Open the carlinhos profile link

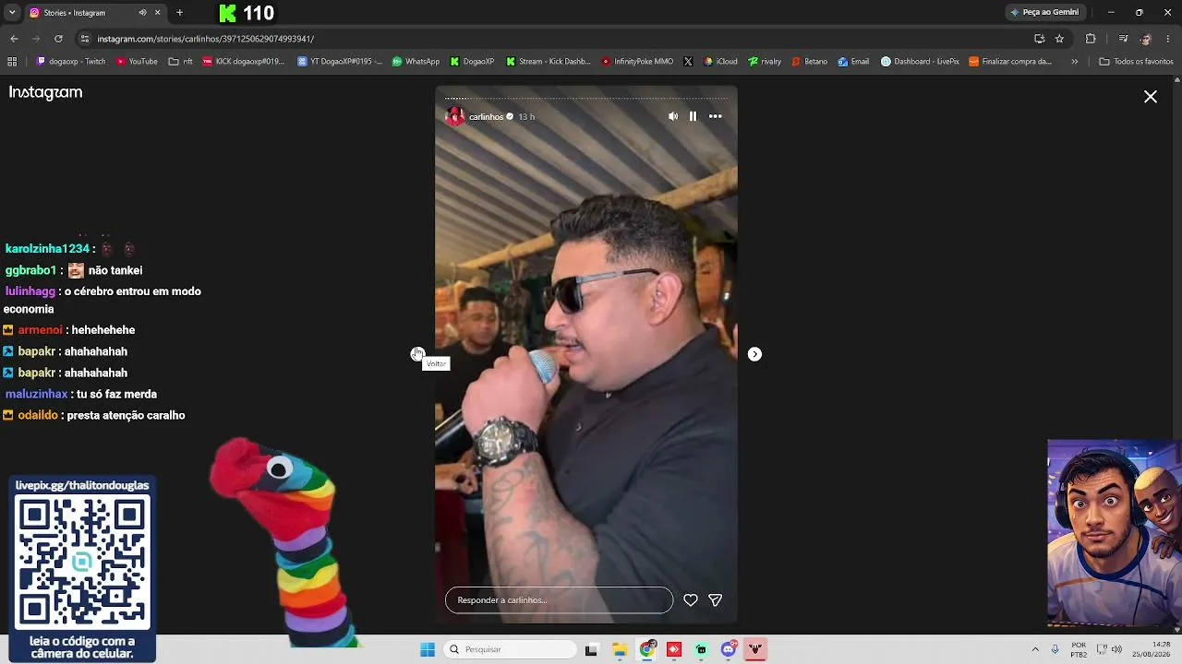pyautogui.click(x=486, y=117)
